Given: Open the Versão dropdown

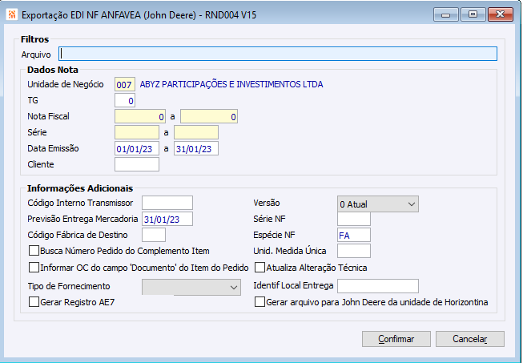Looking at the screenshot, I should [x=378, y=204].
